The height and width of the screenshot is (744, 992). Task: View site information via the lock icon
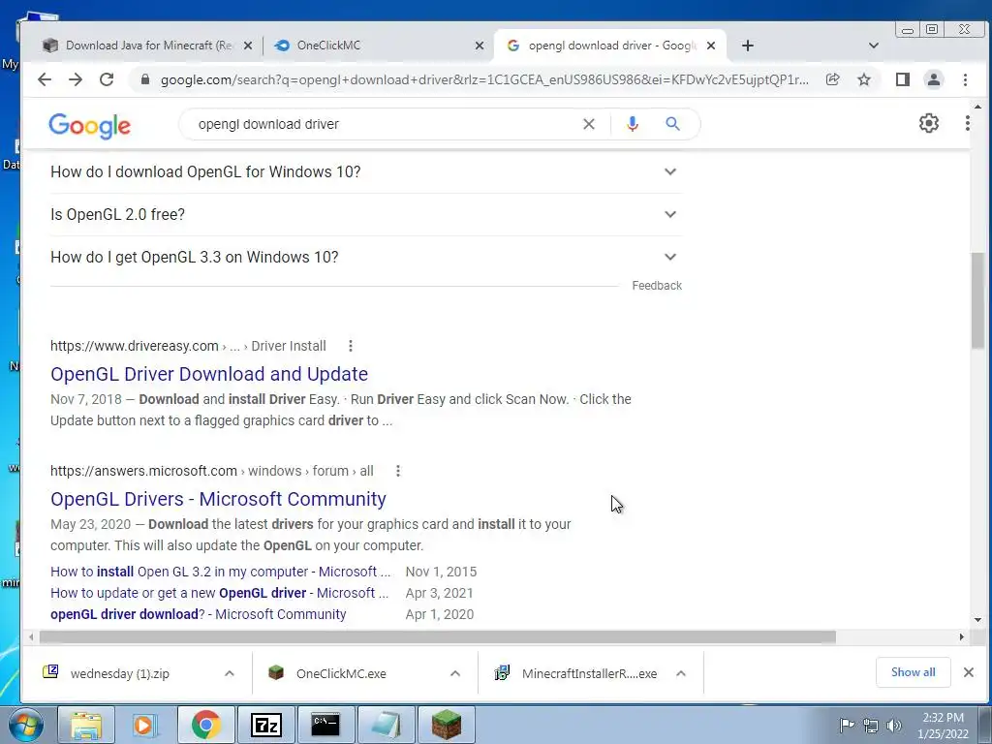(145, 79)
